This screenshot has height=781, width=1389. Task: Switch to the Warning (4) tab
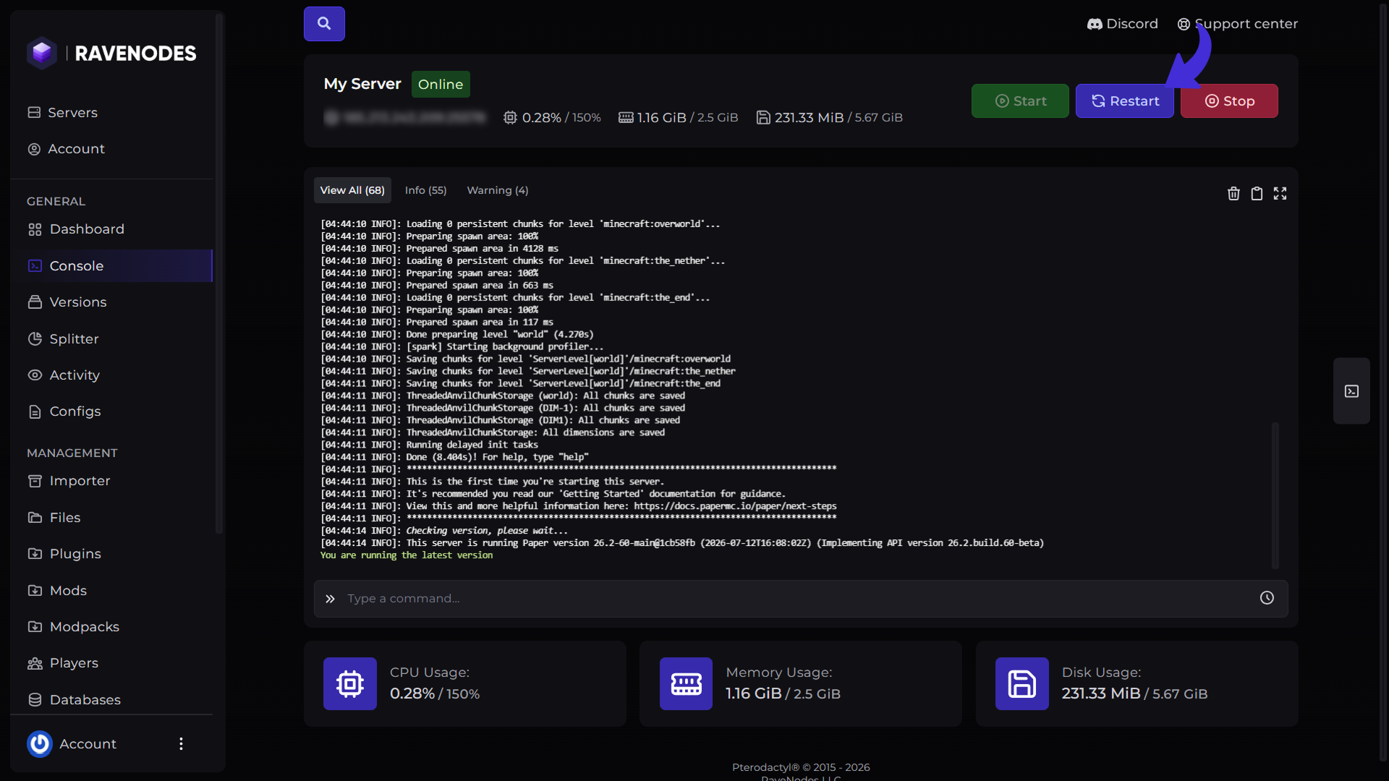pos(498,190)
